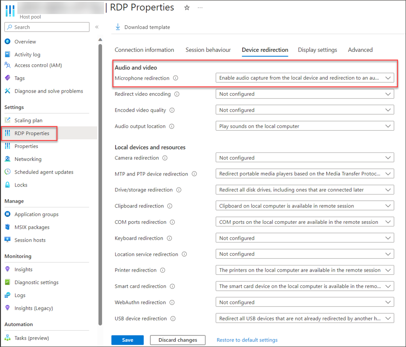406x347 pixels.
Task: Click the Scheduled agent updates clock icon
Action: [x=8, y=172]
